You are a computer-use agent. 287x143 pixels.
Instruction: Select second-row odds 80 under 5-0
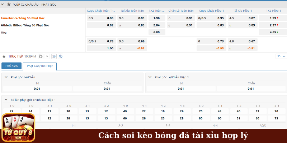point(201,118)
